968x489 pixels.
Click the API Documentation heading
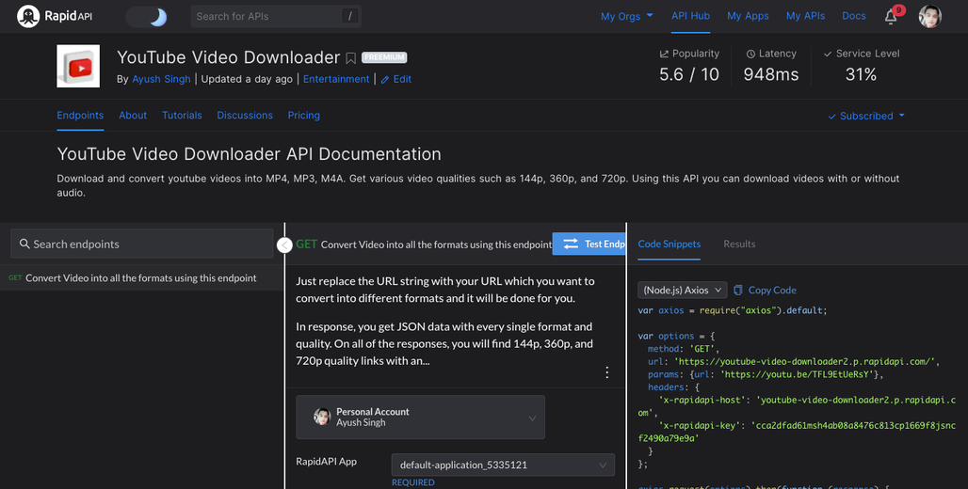pyautogui.click(x=249, y=153)
